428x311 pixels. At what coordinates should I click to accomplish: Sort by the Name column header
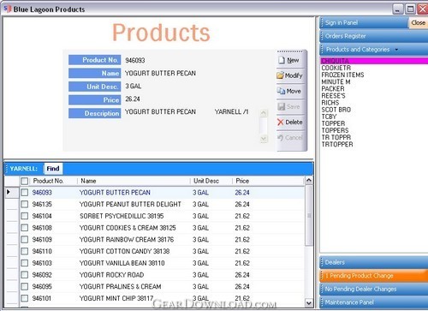[134, 181]
